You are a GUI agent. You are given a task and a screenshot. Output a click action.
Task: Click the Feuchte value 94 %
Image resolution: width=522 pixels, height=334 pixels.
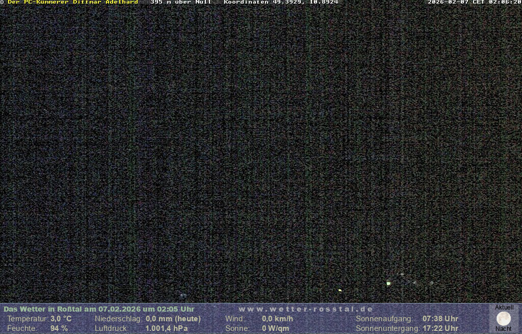(x=59, y=328)
